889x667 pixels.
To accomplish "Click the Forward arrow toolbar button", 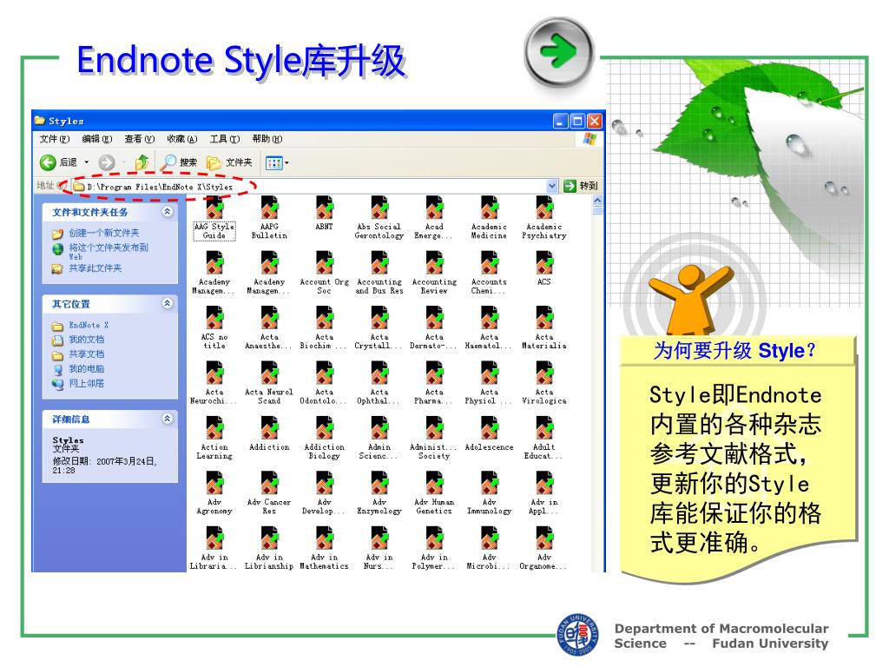I will pos(107,162).
